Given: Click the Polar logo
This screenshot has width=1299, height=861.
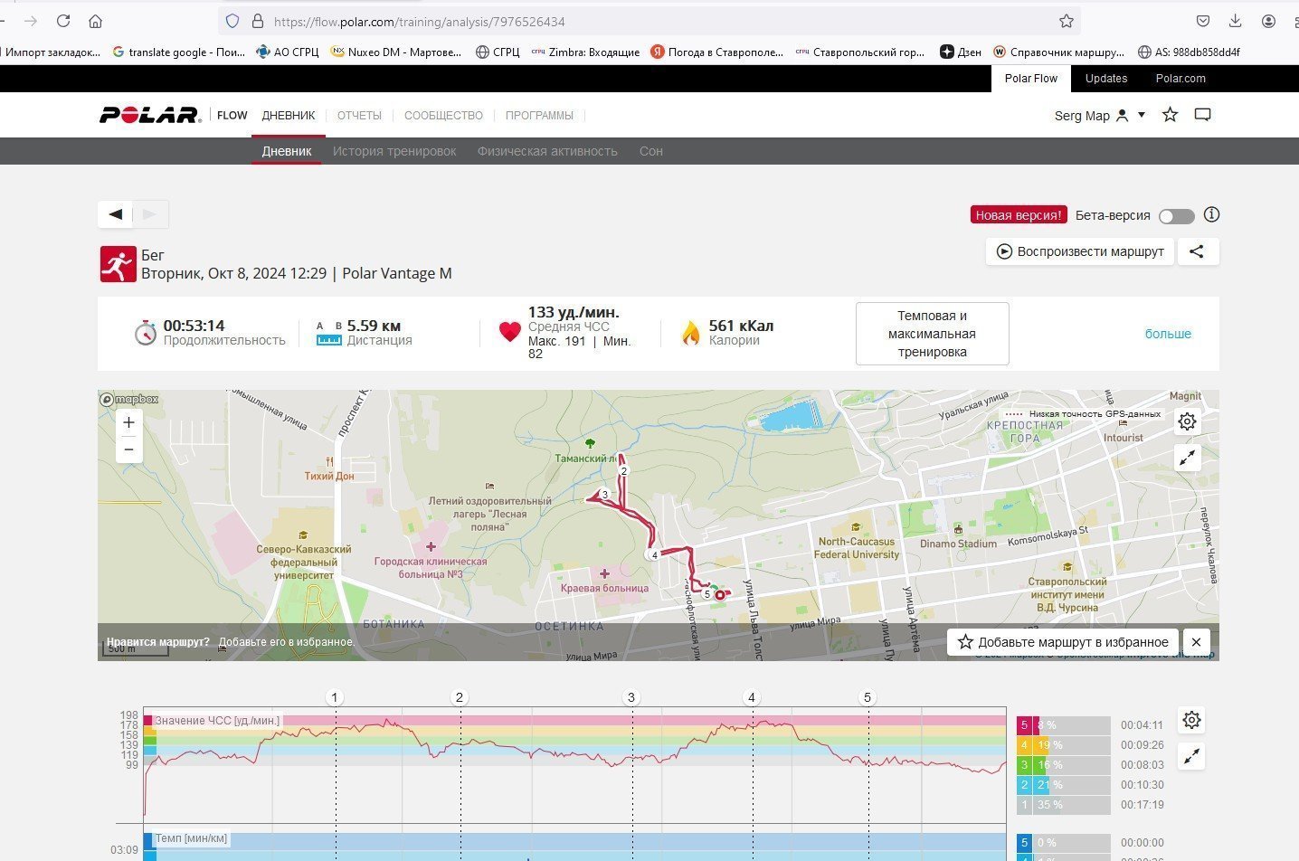Looking at the screenshot, I should [x=149, y=115].
